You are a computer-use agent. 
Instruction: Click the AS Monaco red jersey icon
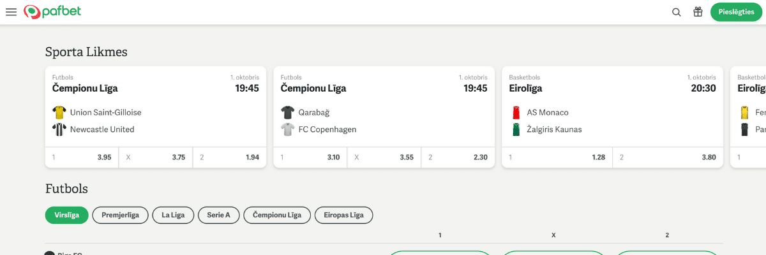pyautogui.click(x=516, y=112)
